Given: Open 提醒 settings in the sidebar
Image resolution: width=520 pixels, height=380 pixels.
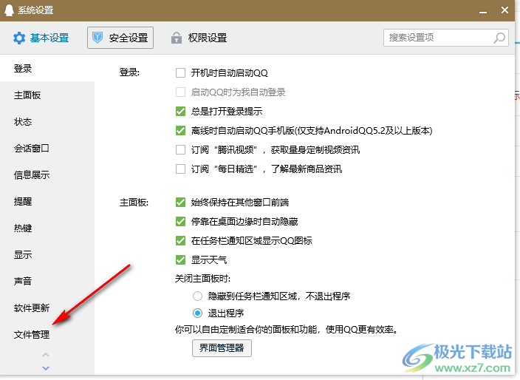Looking at the screenshot, I should tap(47, 201).
